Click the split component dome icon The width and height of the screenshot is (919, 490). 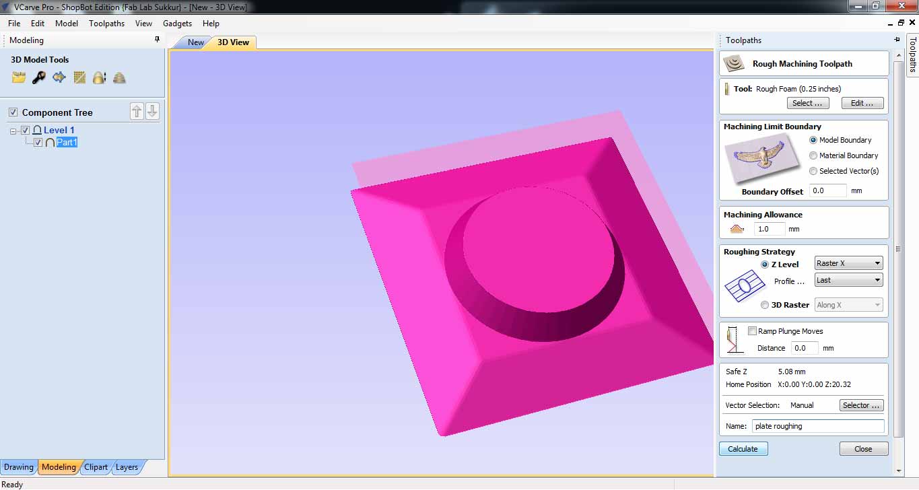(x=99, y=77)
